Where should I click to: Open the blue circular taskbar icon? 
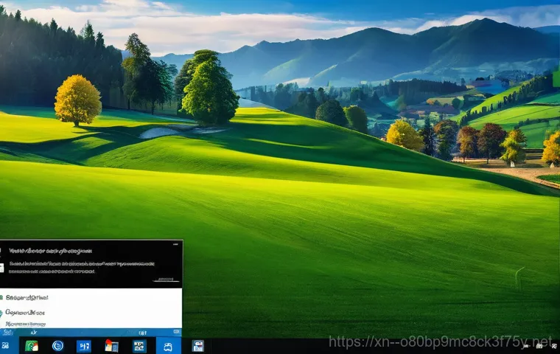(57, 345)
